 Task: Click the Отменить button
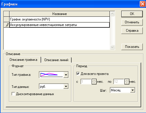(x=132, y=22)
